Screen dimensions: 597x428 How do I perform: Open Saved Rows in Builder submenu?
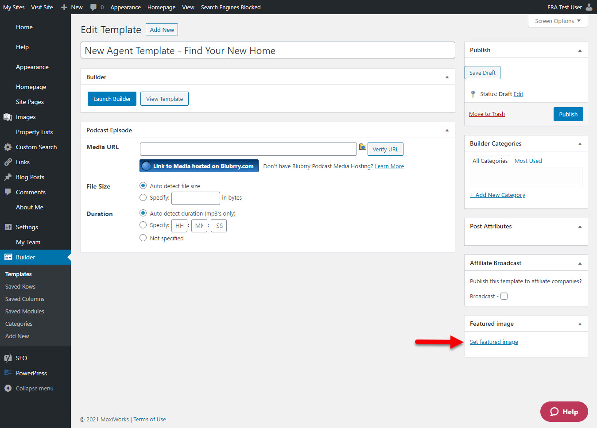[20, 286]
